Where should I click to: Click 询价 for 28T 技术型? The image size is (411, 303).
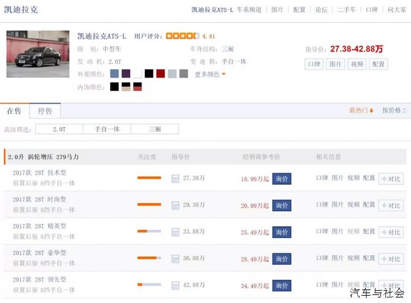point(282,178)
